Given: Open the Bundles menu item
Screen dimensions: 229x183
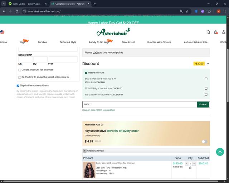Looking at the screenshot, I should coord(42,42).
